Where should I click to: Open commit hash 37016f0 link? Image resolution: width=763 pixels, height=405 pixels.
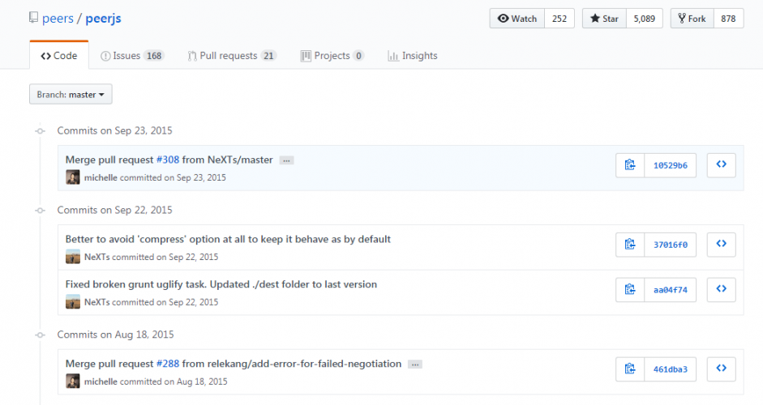pos(670,245)
